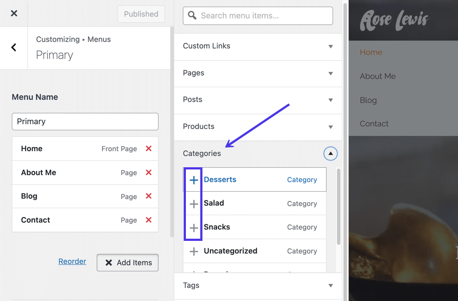Screen dimensions: 458x301
Task: Click the Add Items button
Action: [127, 263]
